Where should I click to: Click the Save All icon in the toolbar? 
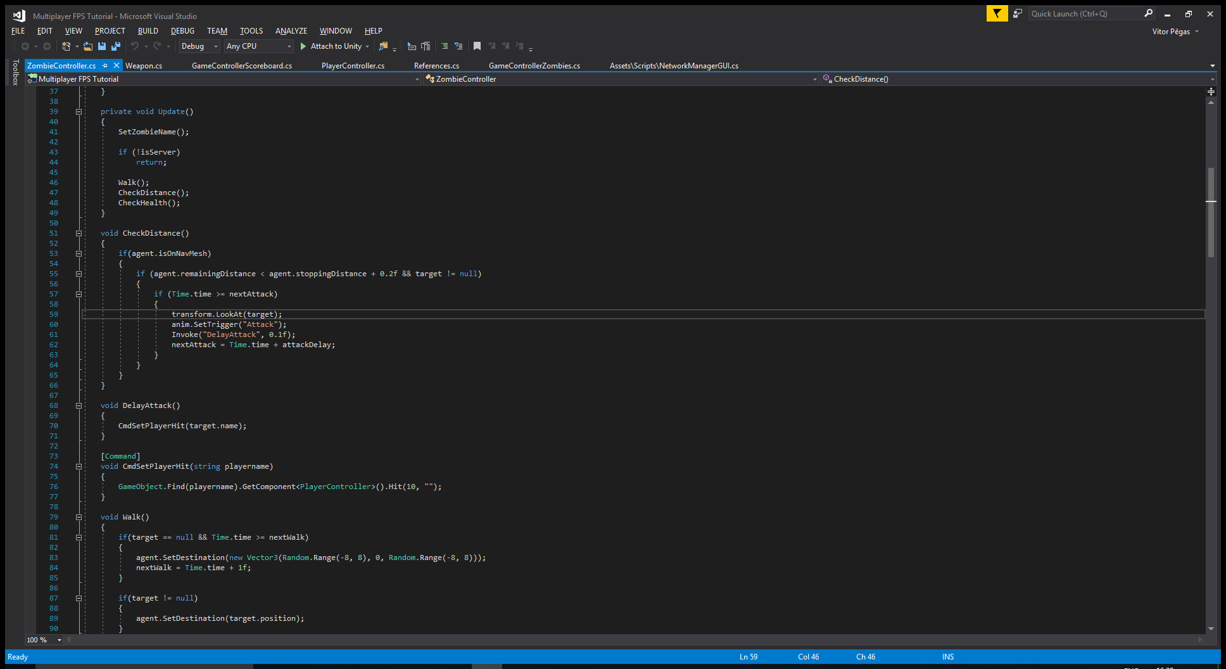(117, 46)
